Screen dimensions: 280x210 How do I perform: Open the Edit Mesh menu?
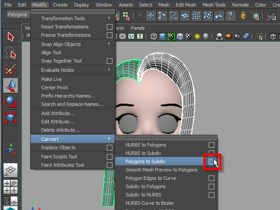click(x=185, y=5)
